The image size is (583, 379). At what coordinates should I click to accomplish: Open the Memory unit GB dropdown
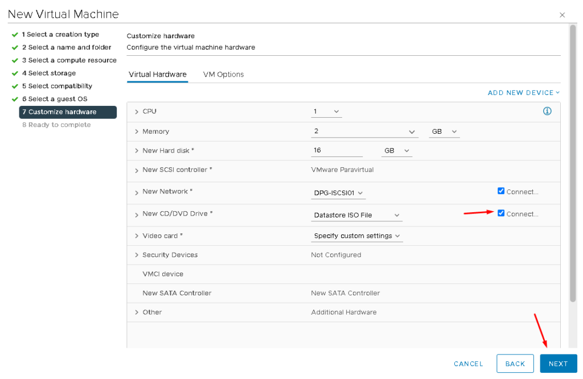tap(444, 131)
